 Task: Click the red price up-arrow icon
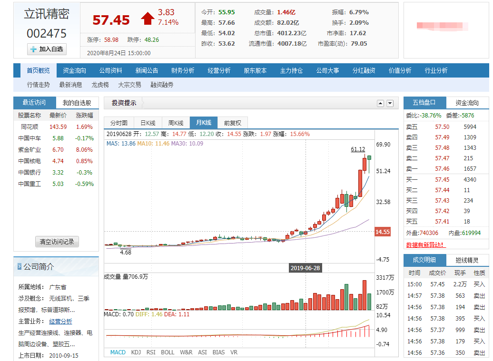(148, 19)
